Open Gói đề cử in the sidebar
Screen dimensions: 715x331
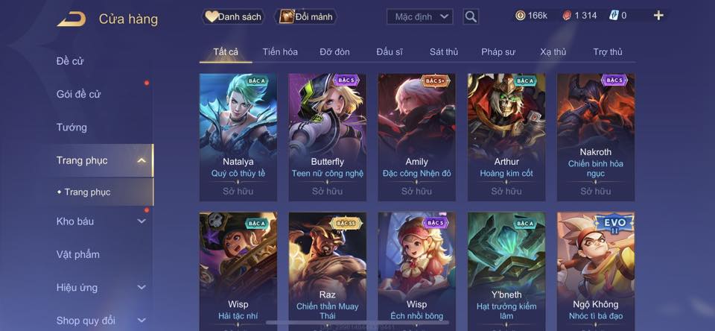pyautogui.click(x=78, y=94)
